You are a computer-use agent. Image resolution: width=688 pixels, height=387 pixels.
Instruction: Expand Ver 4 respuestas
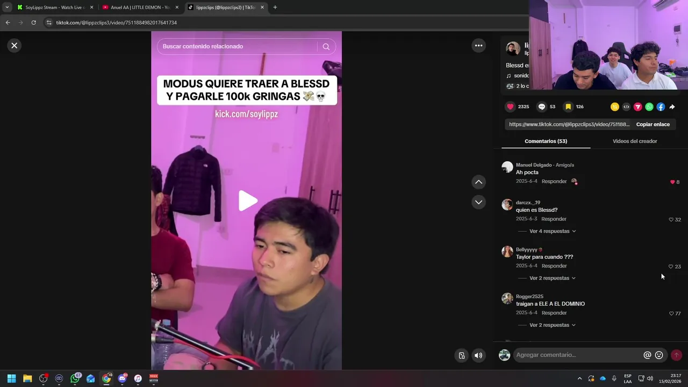[553, 231]
